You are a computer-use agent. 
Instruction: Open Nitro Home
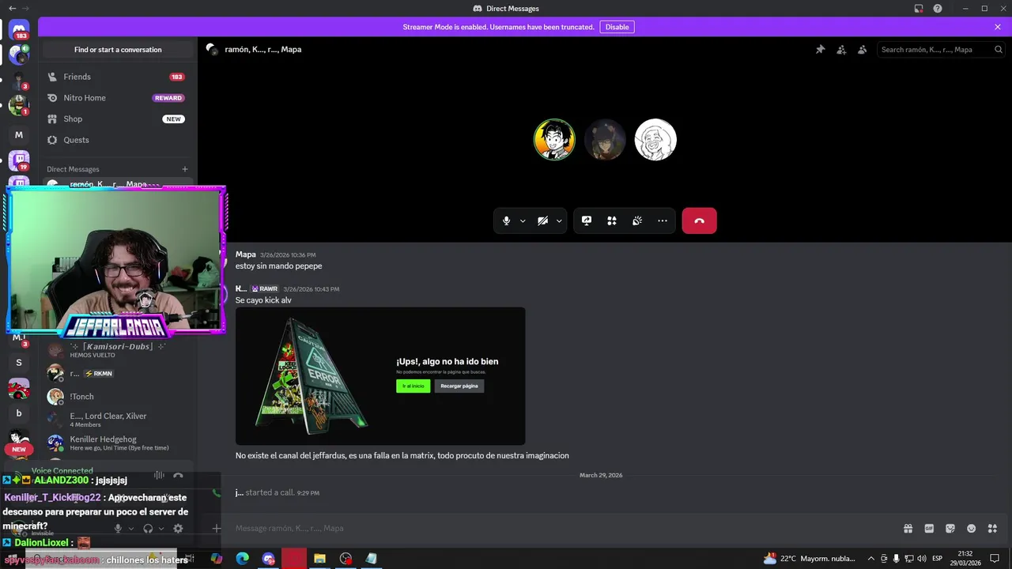[116, 98]
